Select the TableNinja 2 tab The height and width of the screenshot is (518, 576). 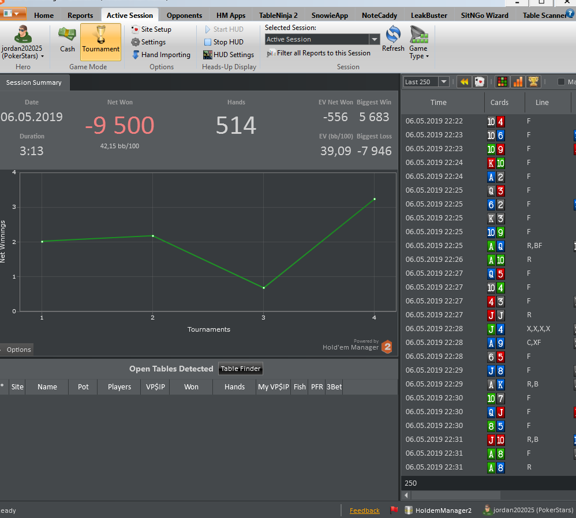pos(278,16)
